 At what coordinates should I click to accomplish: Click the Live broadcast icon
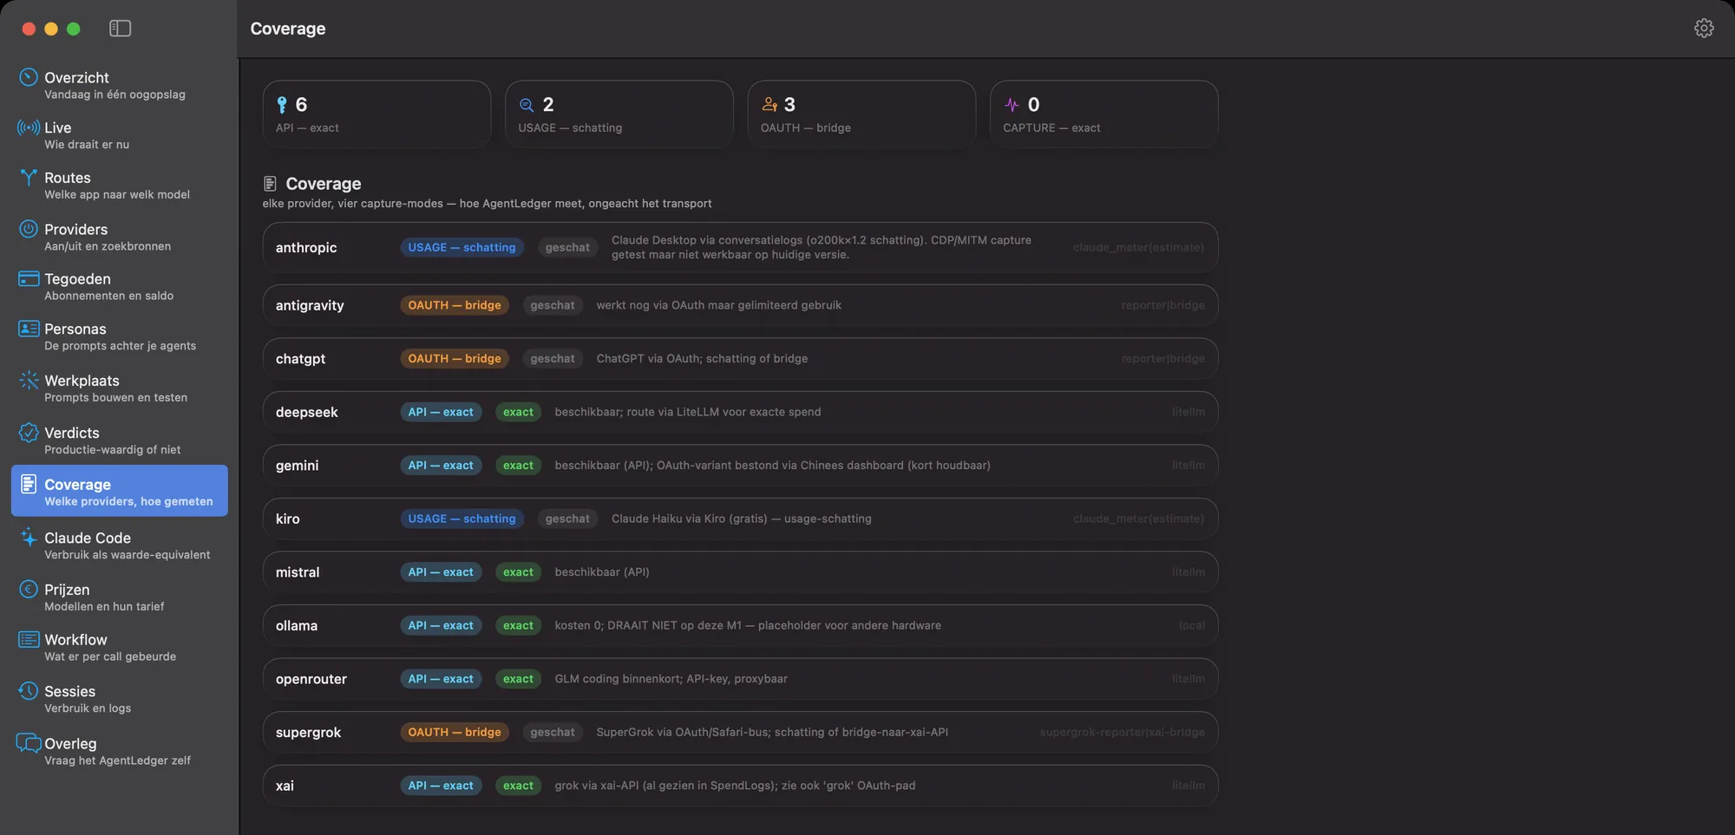[x=29, y=127]
